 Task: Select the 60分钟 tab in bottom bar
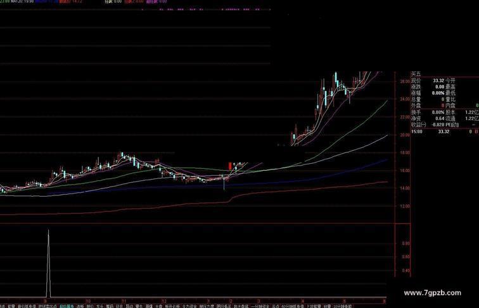coord(293,306)
